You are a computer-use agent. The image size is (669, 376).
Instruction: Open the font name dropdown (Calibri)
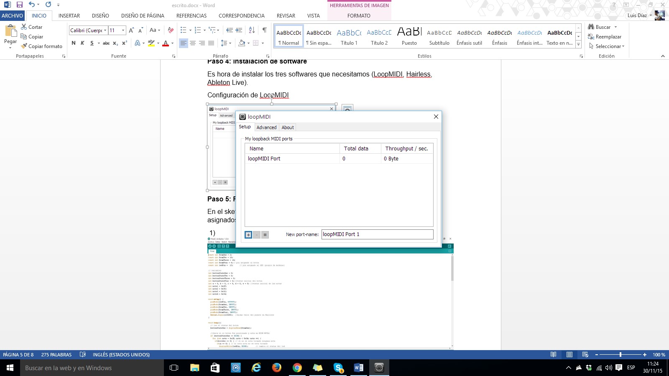click(105, 30)
